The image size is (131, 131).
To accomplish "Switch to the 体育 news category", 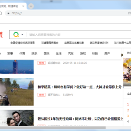I will pos(22,53).
